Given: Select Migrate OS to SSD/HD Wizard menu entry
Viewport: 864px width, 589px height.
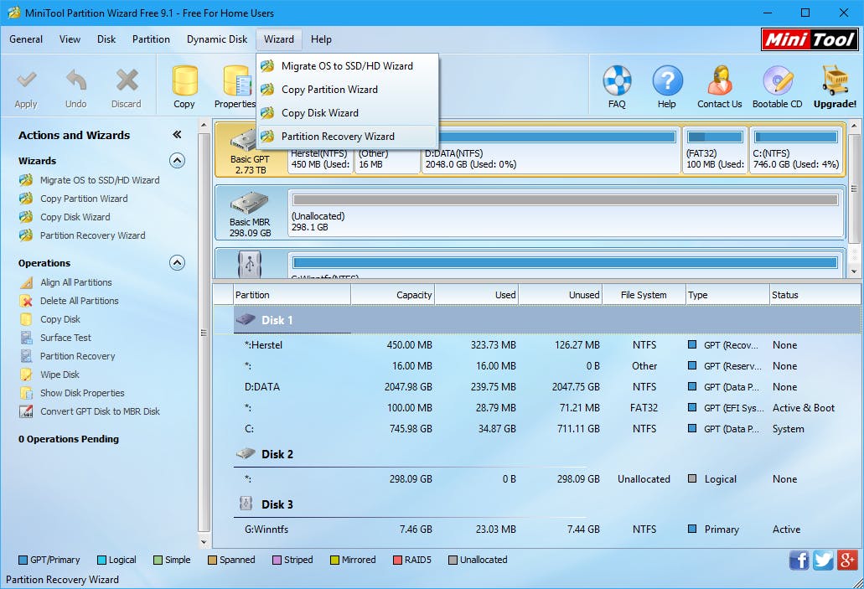Looking at the screenshot, I should click(x=347, y=66).
